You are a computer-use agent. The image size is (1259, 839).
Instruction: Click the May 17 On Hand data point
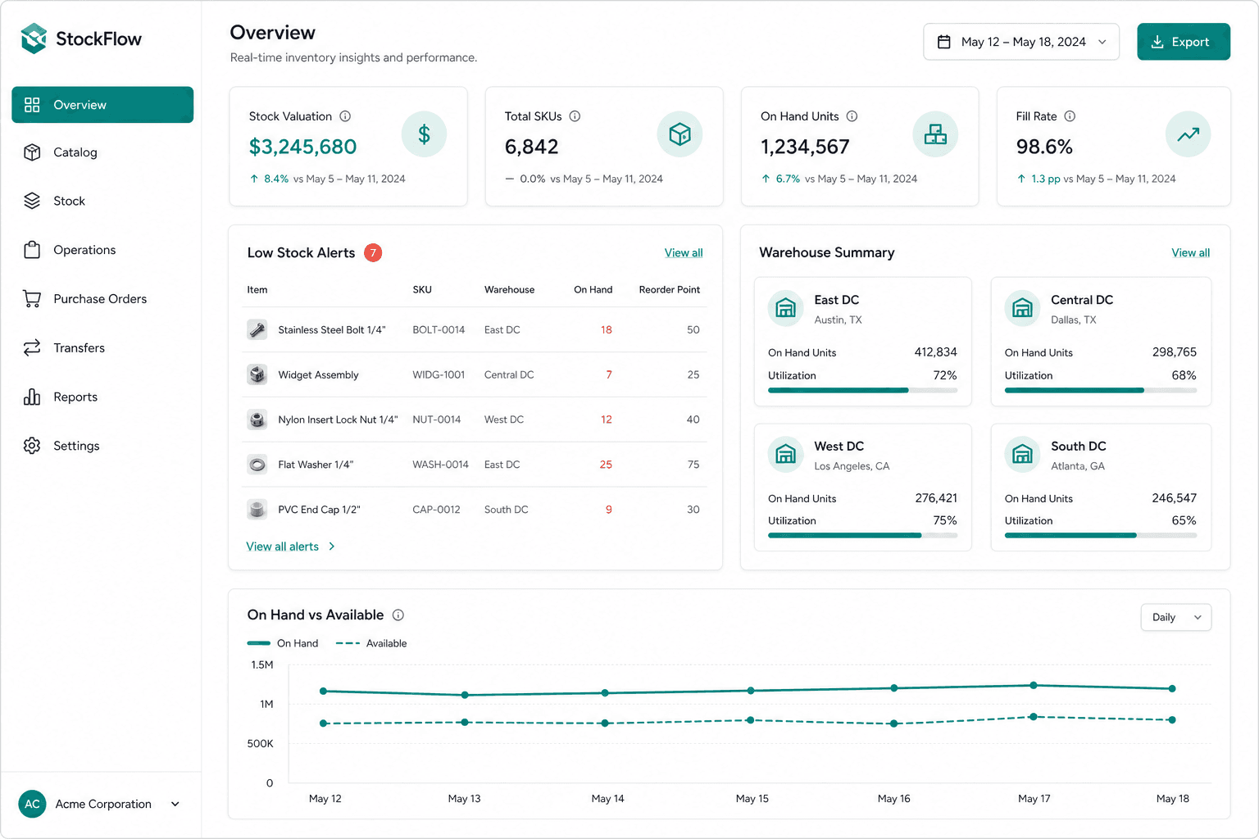[x=1034, y=685]
